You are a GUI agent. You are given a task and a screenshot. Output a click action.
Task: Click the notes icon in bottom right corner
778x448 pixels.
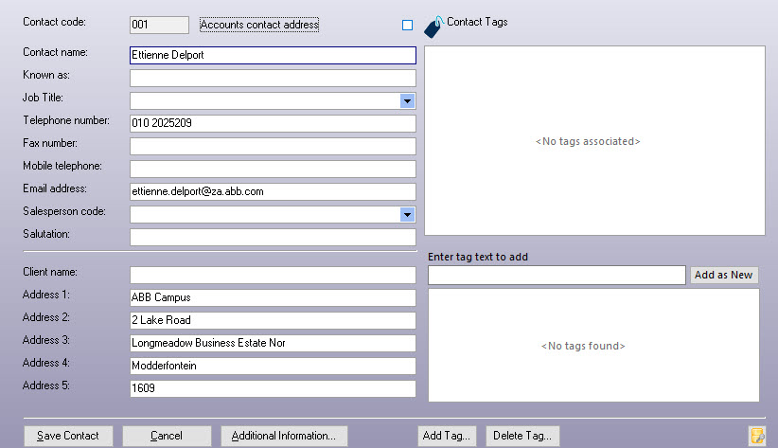point(757,436)
